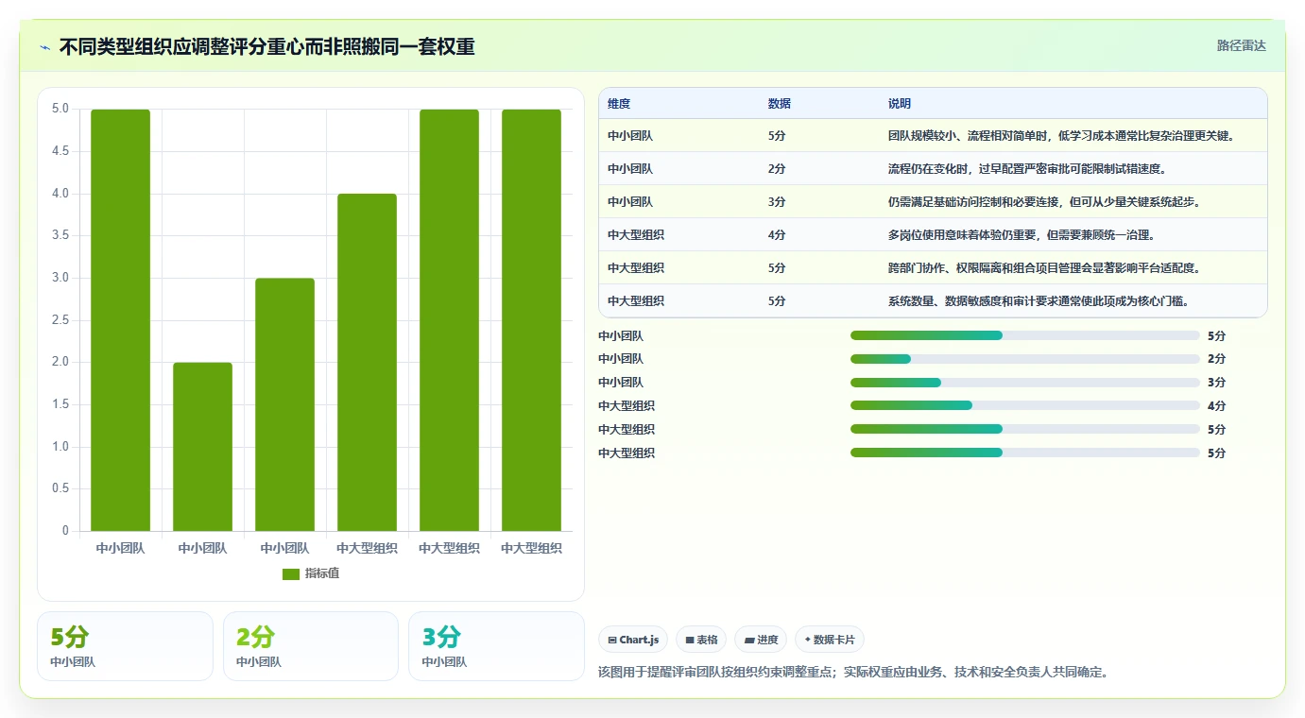This screenshot has height=718, width=1305.
Task: Click the table row mentioning 兼顾统一治理
Action: click(x=933, y=235)
